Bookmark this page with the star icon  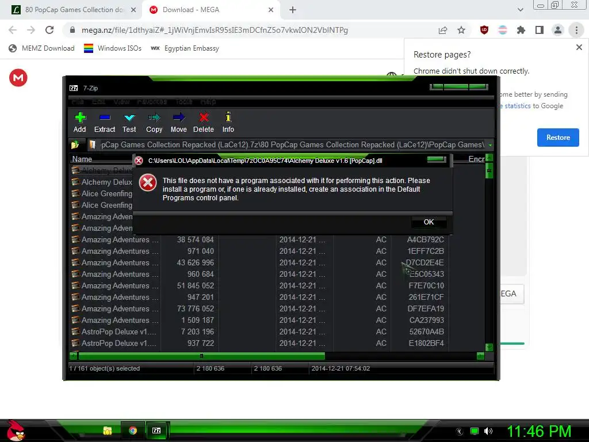[461, 30]
